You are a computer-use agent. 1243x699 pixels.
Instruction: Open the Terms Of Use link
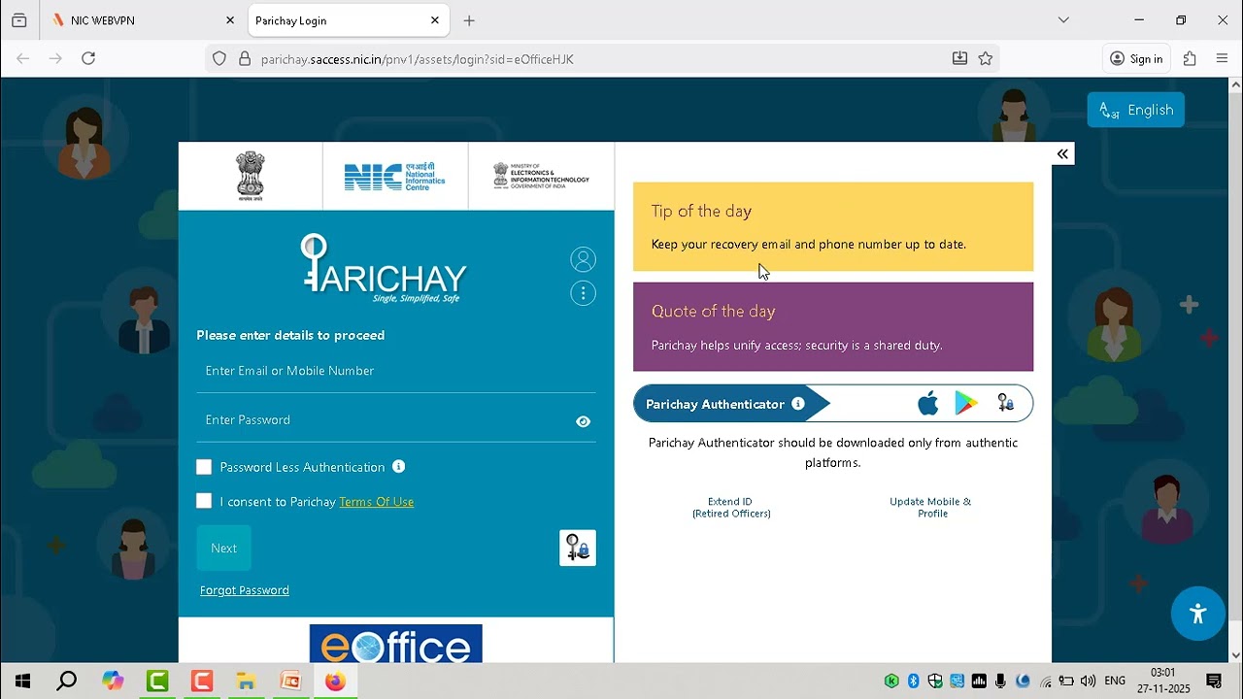coord(377,502)
